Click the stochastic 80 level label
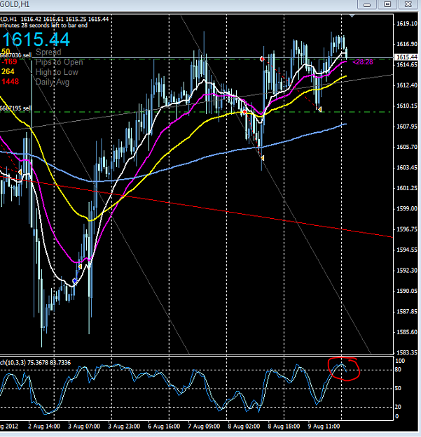The image size is (421, 437). (x=398, y=370)
